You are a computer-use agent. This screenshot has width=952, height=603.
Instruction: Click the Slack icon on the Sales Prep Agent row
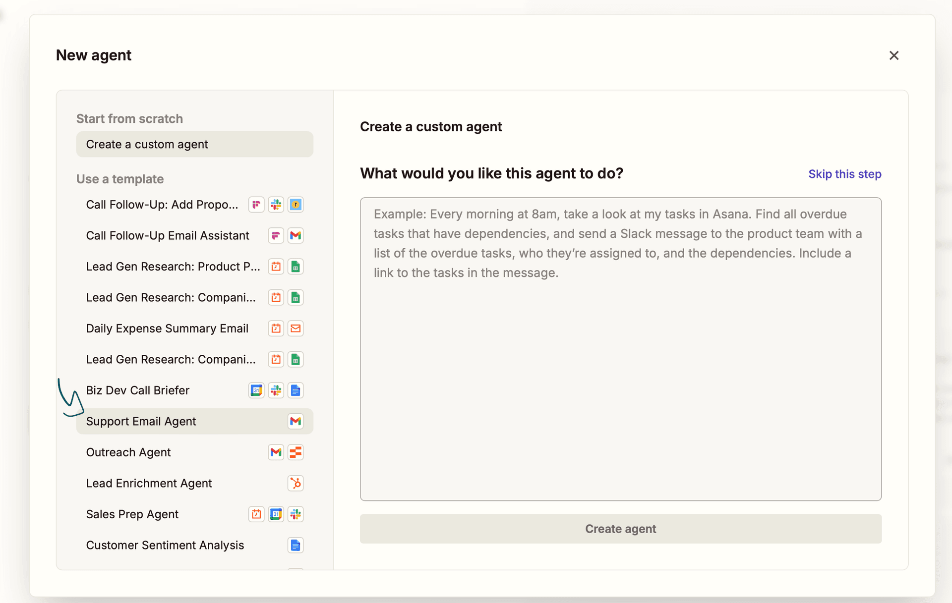296,514
